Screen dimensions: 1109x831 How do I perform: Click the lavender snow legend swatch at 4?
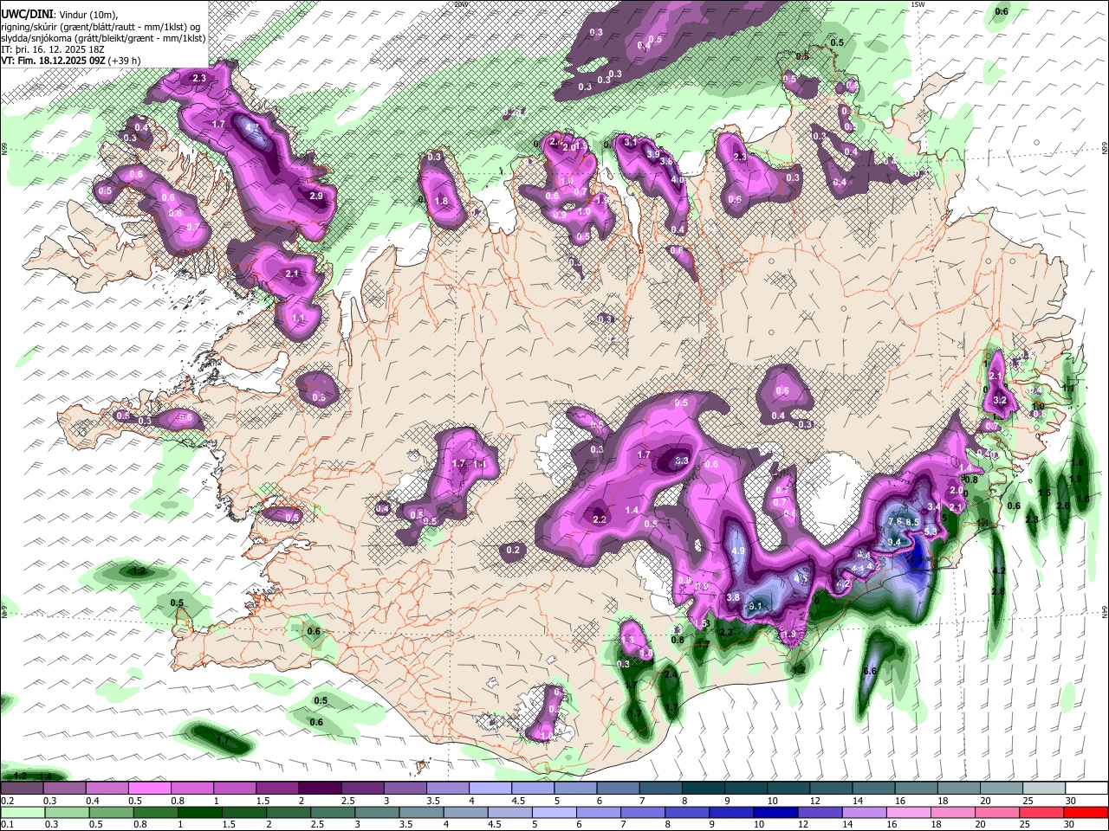pyautogui.click(x=490, y=789)
